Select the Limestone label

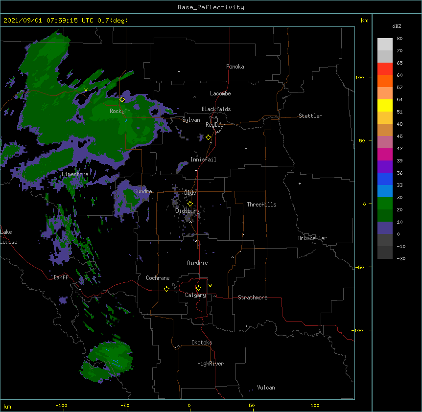75,174
